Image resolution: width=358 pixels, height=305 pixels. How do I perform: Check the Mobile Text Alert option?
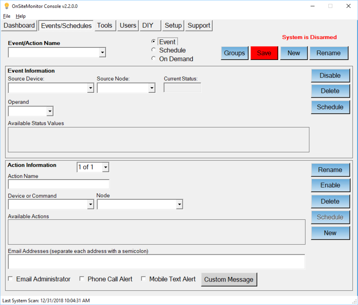pos(144,278)
